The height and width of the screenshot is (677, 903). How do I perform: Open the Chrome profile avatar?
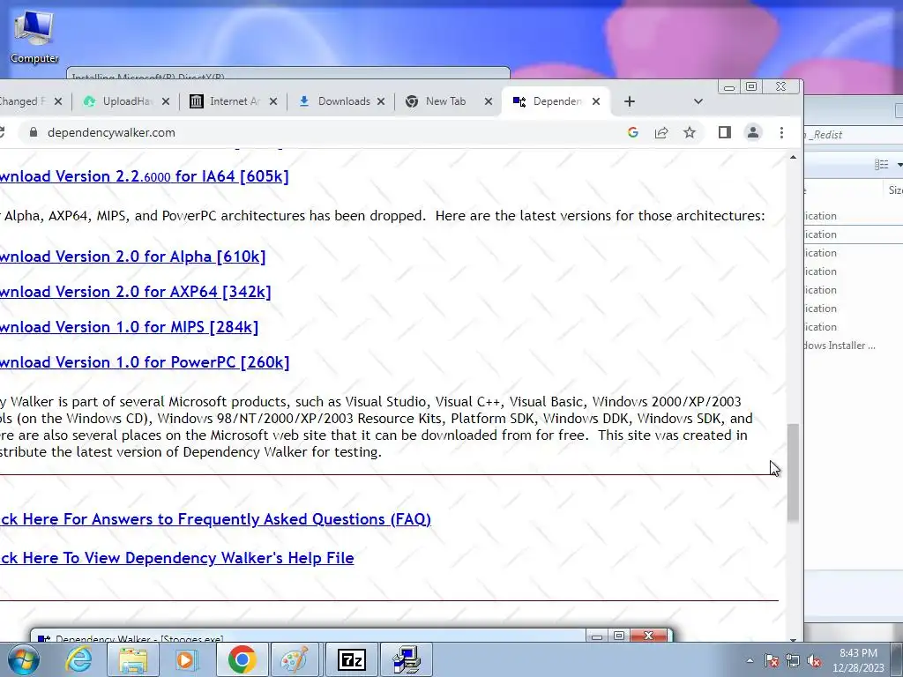point(753,132)
